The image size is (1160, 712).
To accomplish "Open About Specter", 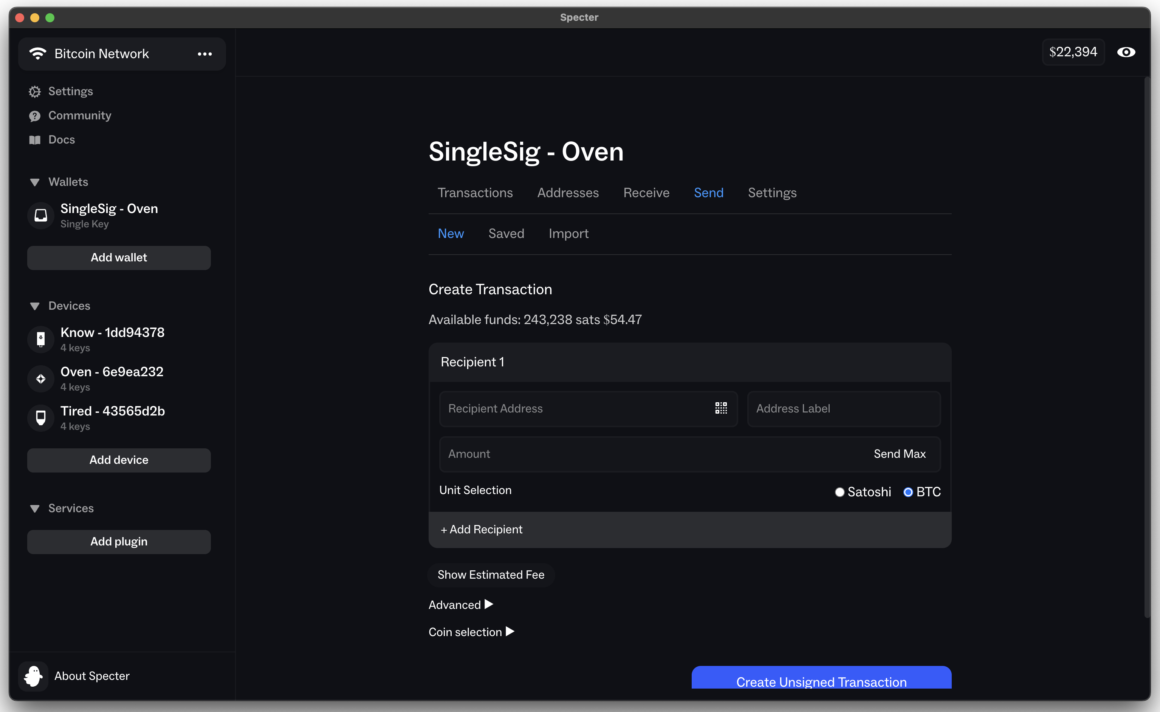I will [x=92, y=676].
